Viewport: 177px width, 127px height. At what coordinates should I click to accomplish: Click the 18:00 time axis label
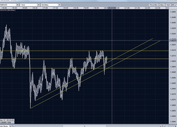(x=66, y=8)
